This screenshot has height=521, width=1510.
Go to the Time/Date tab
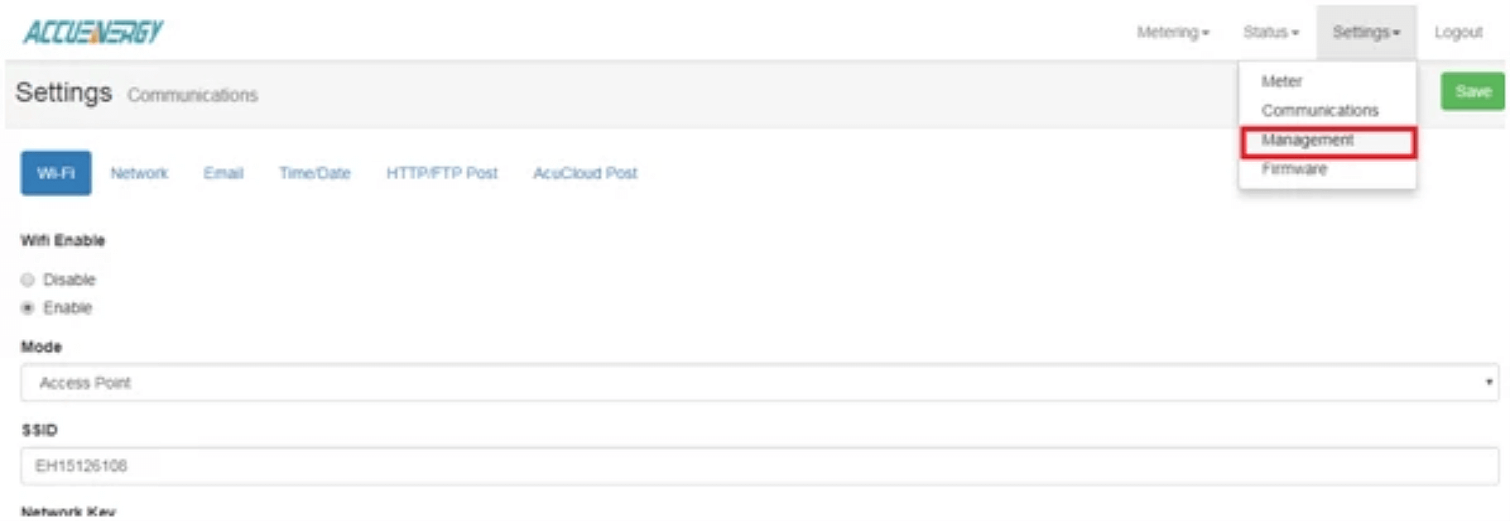(315, 173)
